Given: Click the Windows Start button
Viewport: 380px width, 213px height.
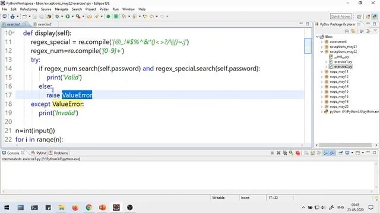Looking at the screenshot, I should [x=7, y=208].
